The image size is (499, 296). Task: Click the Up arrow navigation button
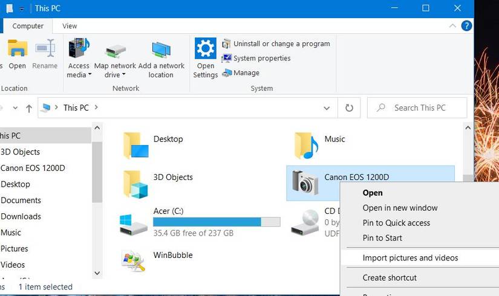click(29, 108)
